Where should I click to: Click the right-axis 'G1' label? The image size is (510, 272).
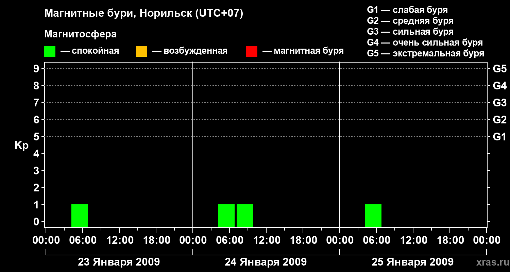click(x=500, y=137)
